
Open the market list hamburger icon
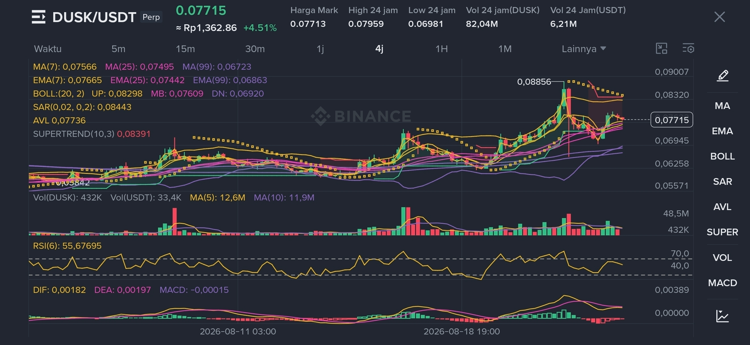[x=38, y=17]
